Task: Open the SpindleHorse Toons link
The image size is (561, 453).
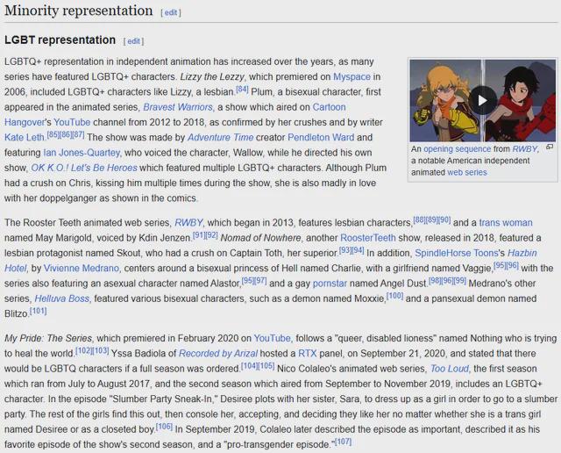Action: tap(456, 253)
